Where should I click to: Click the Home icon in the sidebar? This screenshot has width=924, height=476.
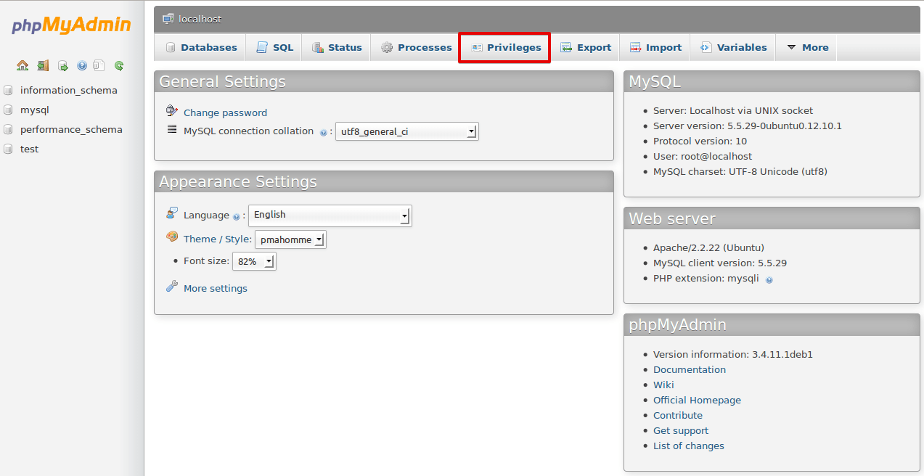pos(23,65)
